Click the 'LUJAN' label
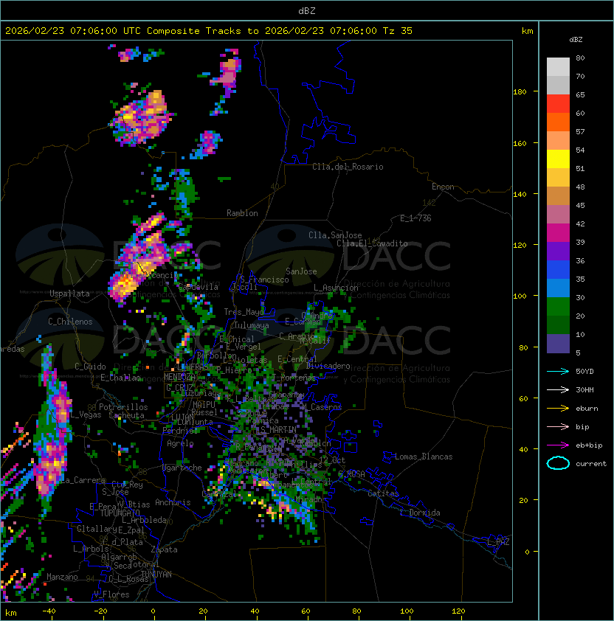Viewport: 614px width, 621px height. point(183,417)
